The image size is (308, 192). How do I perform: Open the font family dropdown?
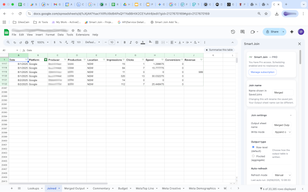(92, 42)
